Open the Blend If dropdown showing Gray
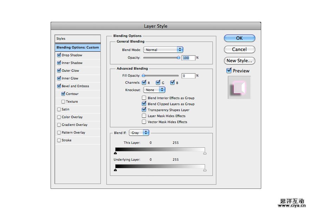Viewport: 316px width, 211px height. pos(139,133)
